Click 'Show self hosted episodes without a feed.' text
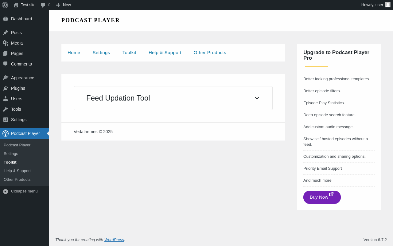 (336, 142)
